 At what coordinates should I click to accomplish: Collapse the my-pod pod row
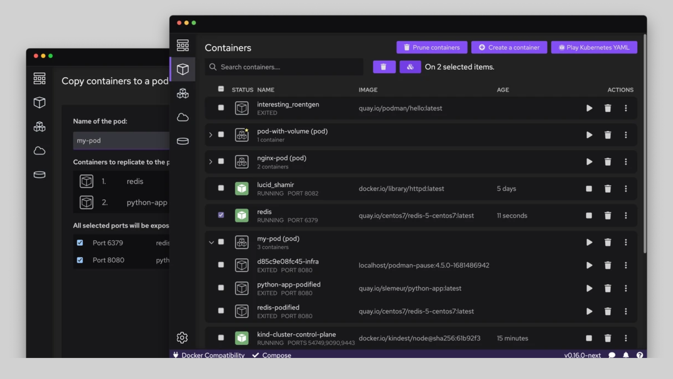point(211,242)
